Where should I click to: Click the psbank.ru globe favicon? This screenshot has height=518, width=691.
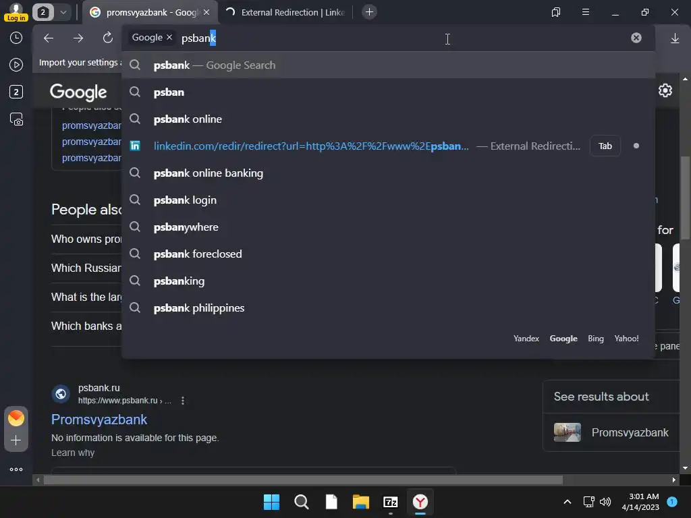coord(61,394)
